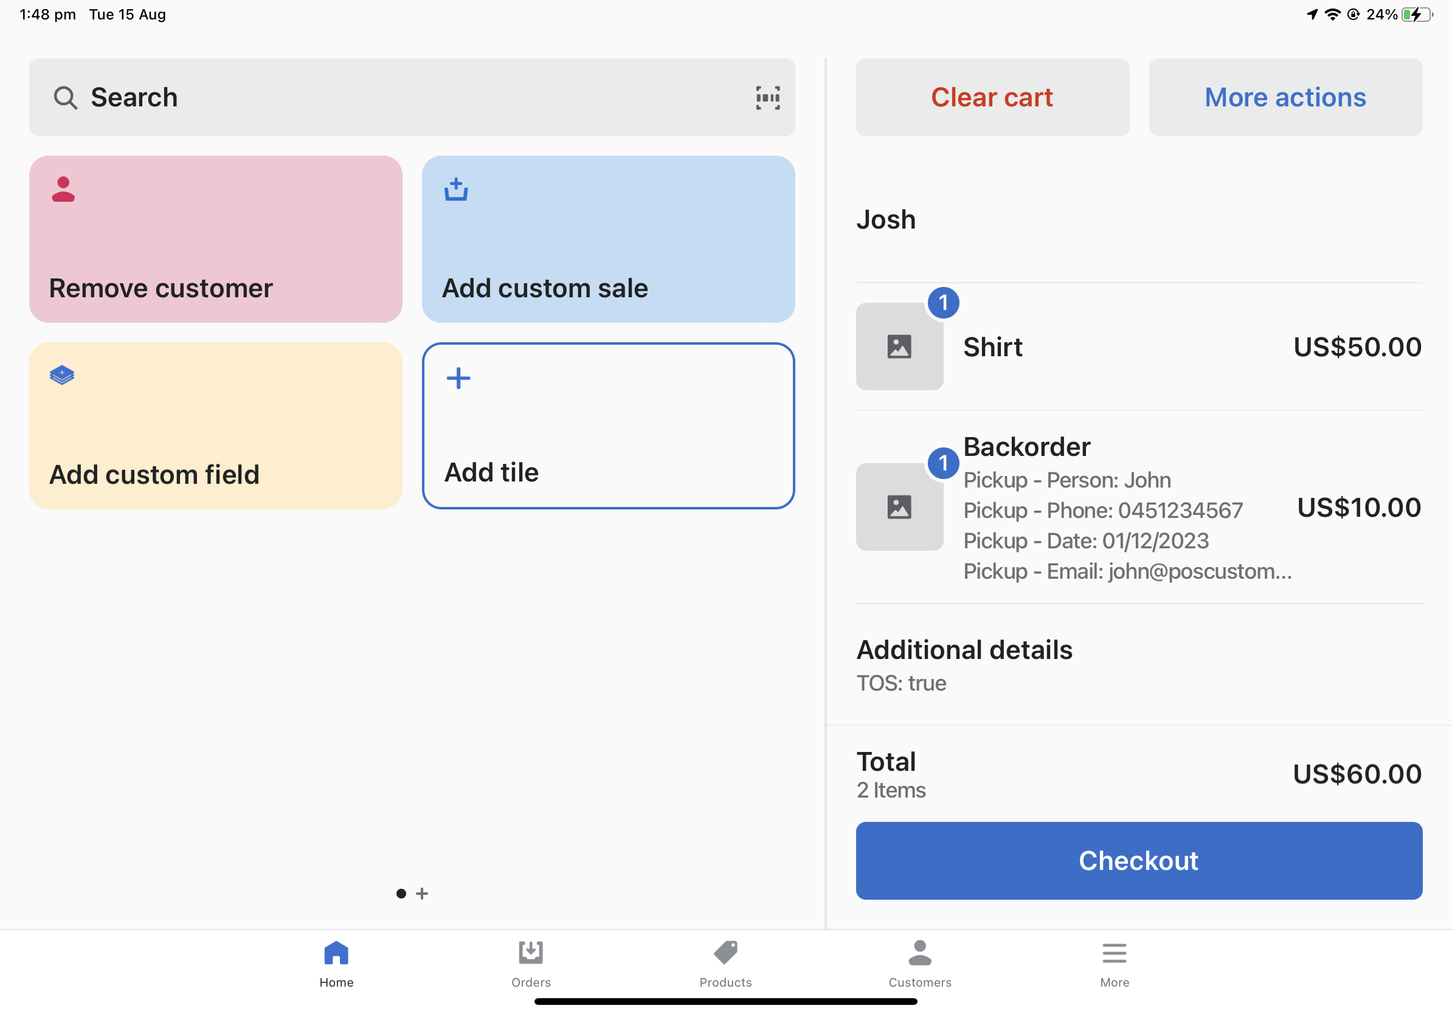The height and width of the screenshot is (1014, 1452).
Task: Tap 'Pickup - Date: 01/12/2023' property line
Action: tap(1086, 541)
